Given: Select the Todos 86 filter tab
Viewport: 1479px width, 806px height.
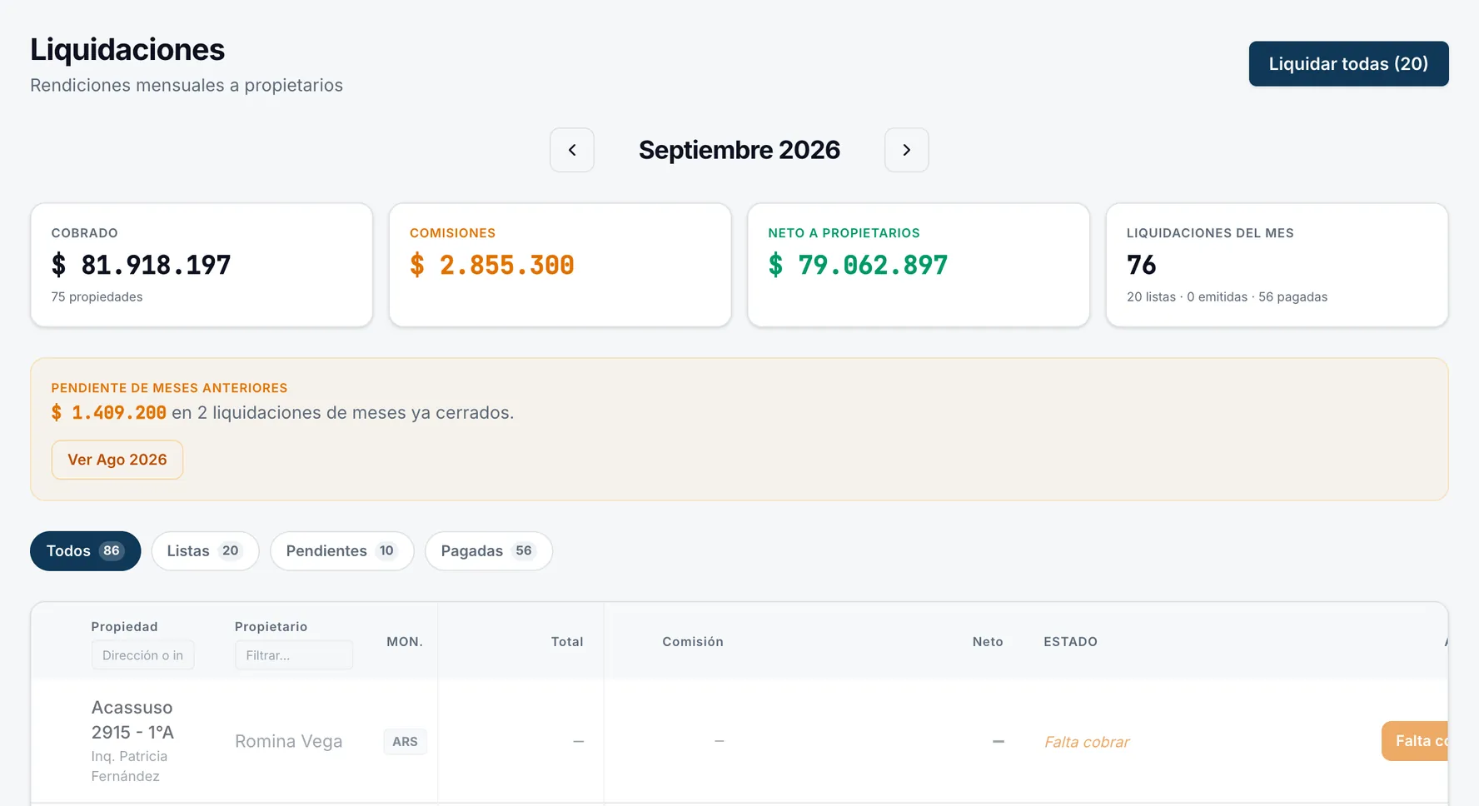Looking at the screenshot, I should pos(85,551).
